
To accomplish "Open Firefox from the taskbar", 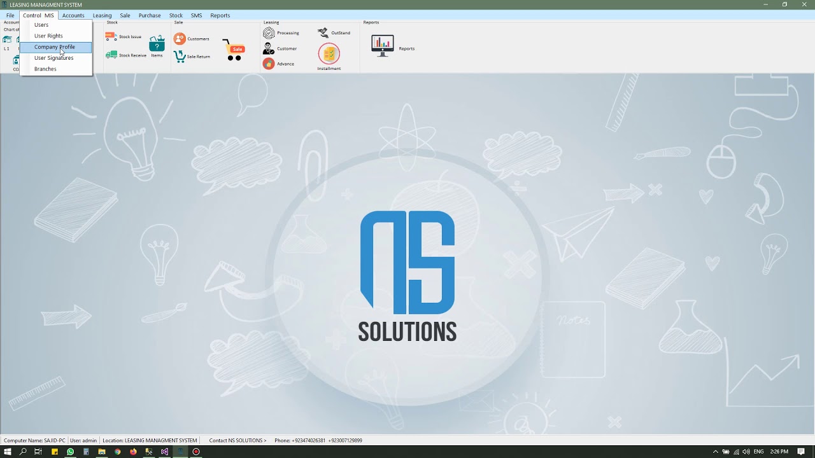I will pos(133,452).
